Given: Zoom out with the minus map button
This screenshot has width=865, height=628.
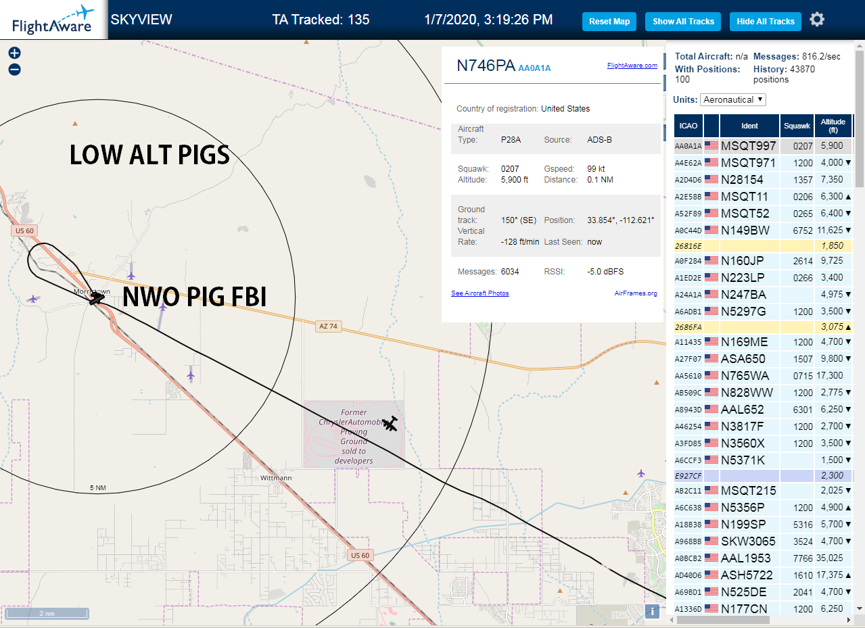Looking at the screenshot, I should pyautogui.click(x=14, y=69).
